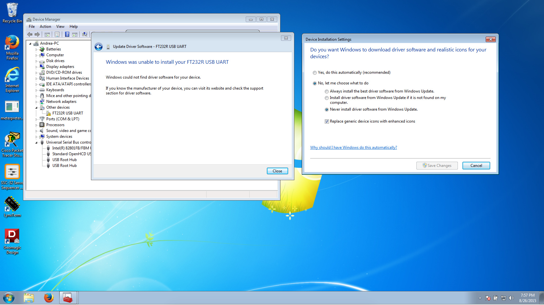Open LynxTerm desktop shortcut
Viewport: 544px width, 305px height.
pos(12,207)
